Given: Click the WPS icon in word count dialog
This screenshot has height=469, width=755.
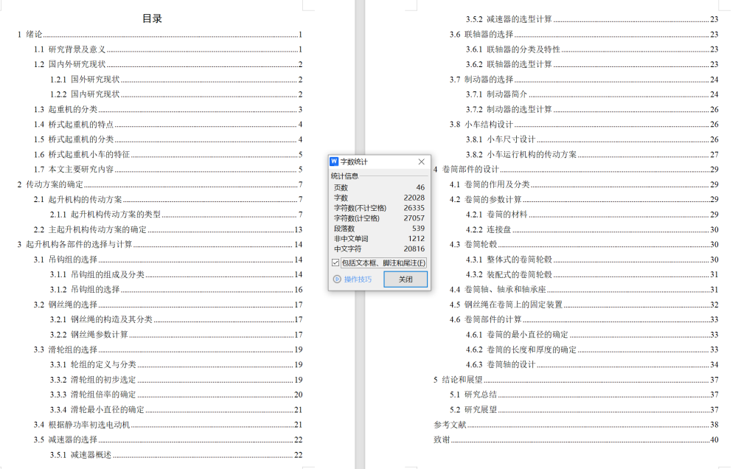Looking at the screenshot, I should [334, 161].
